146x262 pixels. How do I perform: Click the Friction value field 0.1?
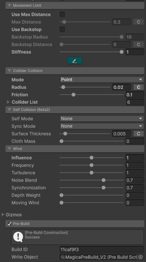[x=135, y=95]
